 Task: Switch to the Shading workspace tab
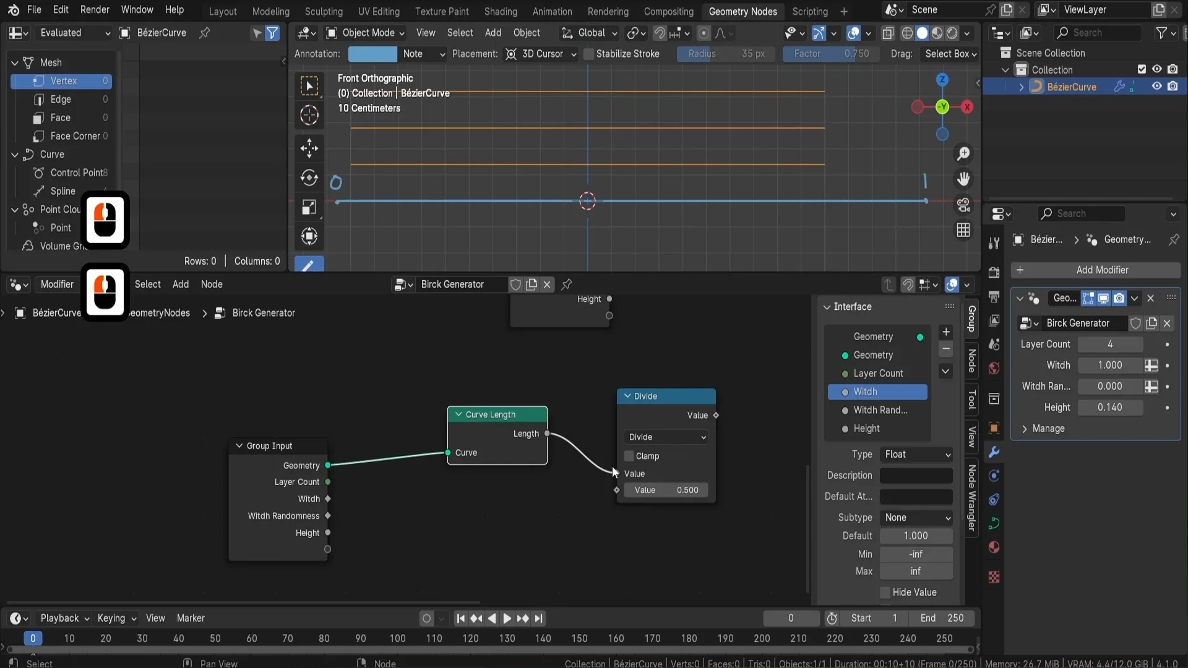click(500, 11)
